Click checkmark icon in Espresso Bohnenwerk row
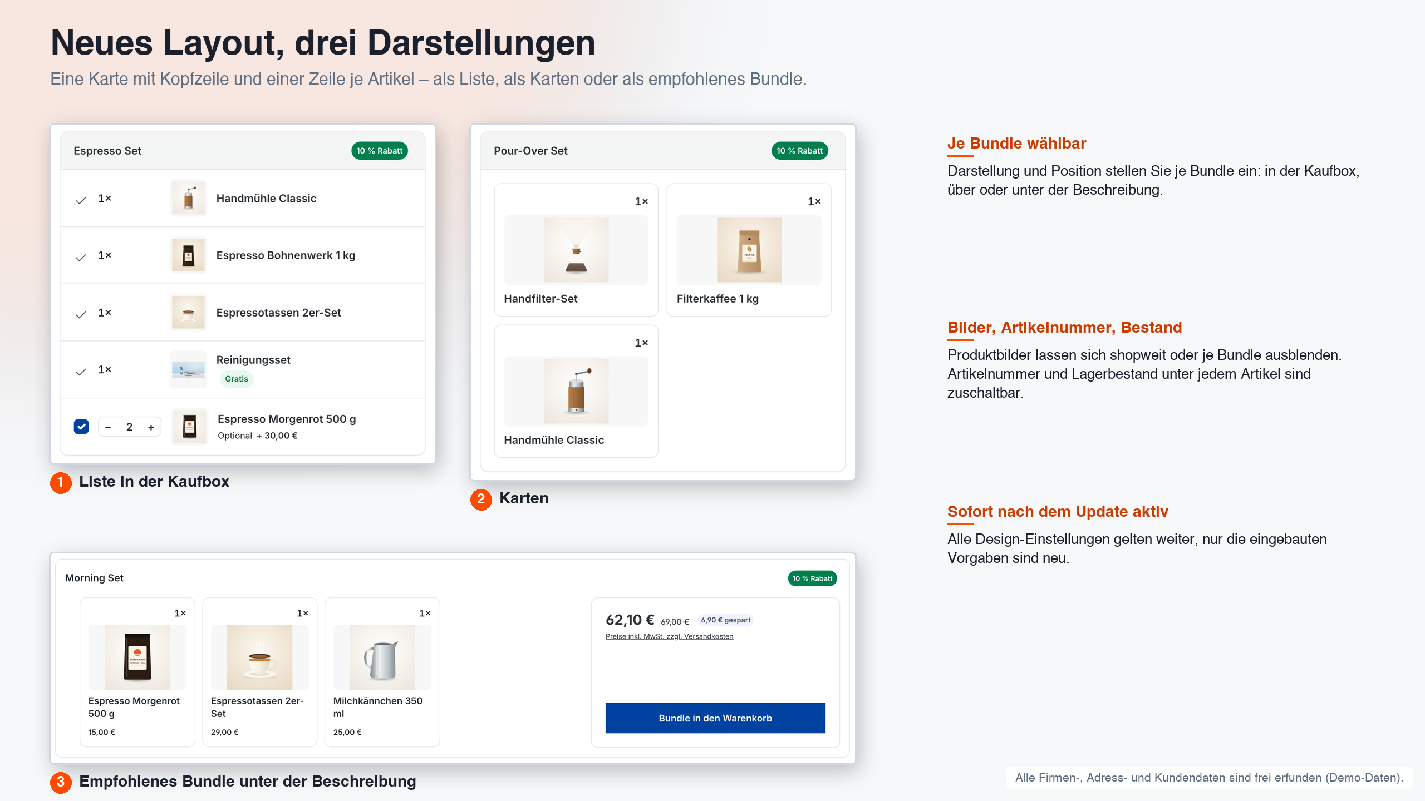 (x=81, y=257)
